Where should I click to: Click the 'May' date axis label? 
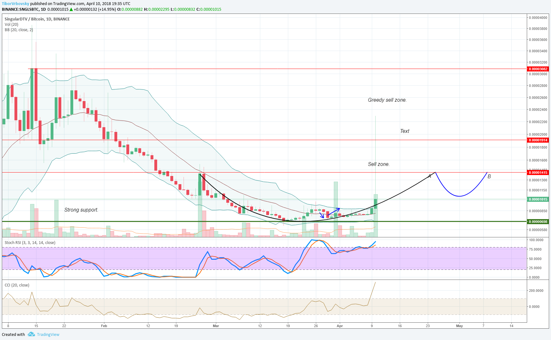pyautogui.click(x=460, y=326)
